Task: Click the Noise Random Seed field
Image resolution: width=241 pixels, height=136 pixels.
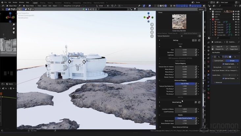Action: (185, 123)
